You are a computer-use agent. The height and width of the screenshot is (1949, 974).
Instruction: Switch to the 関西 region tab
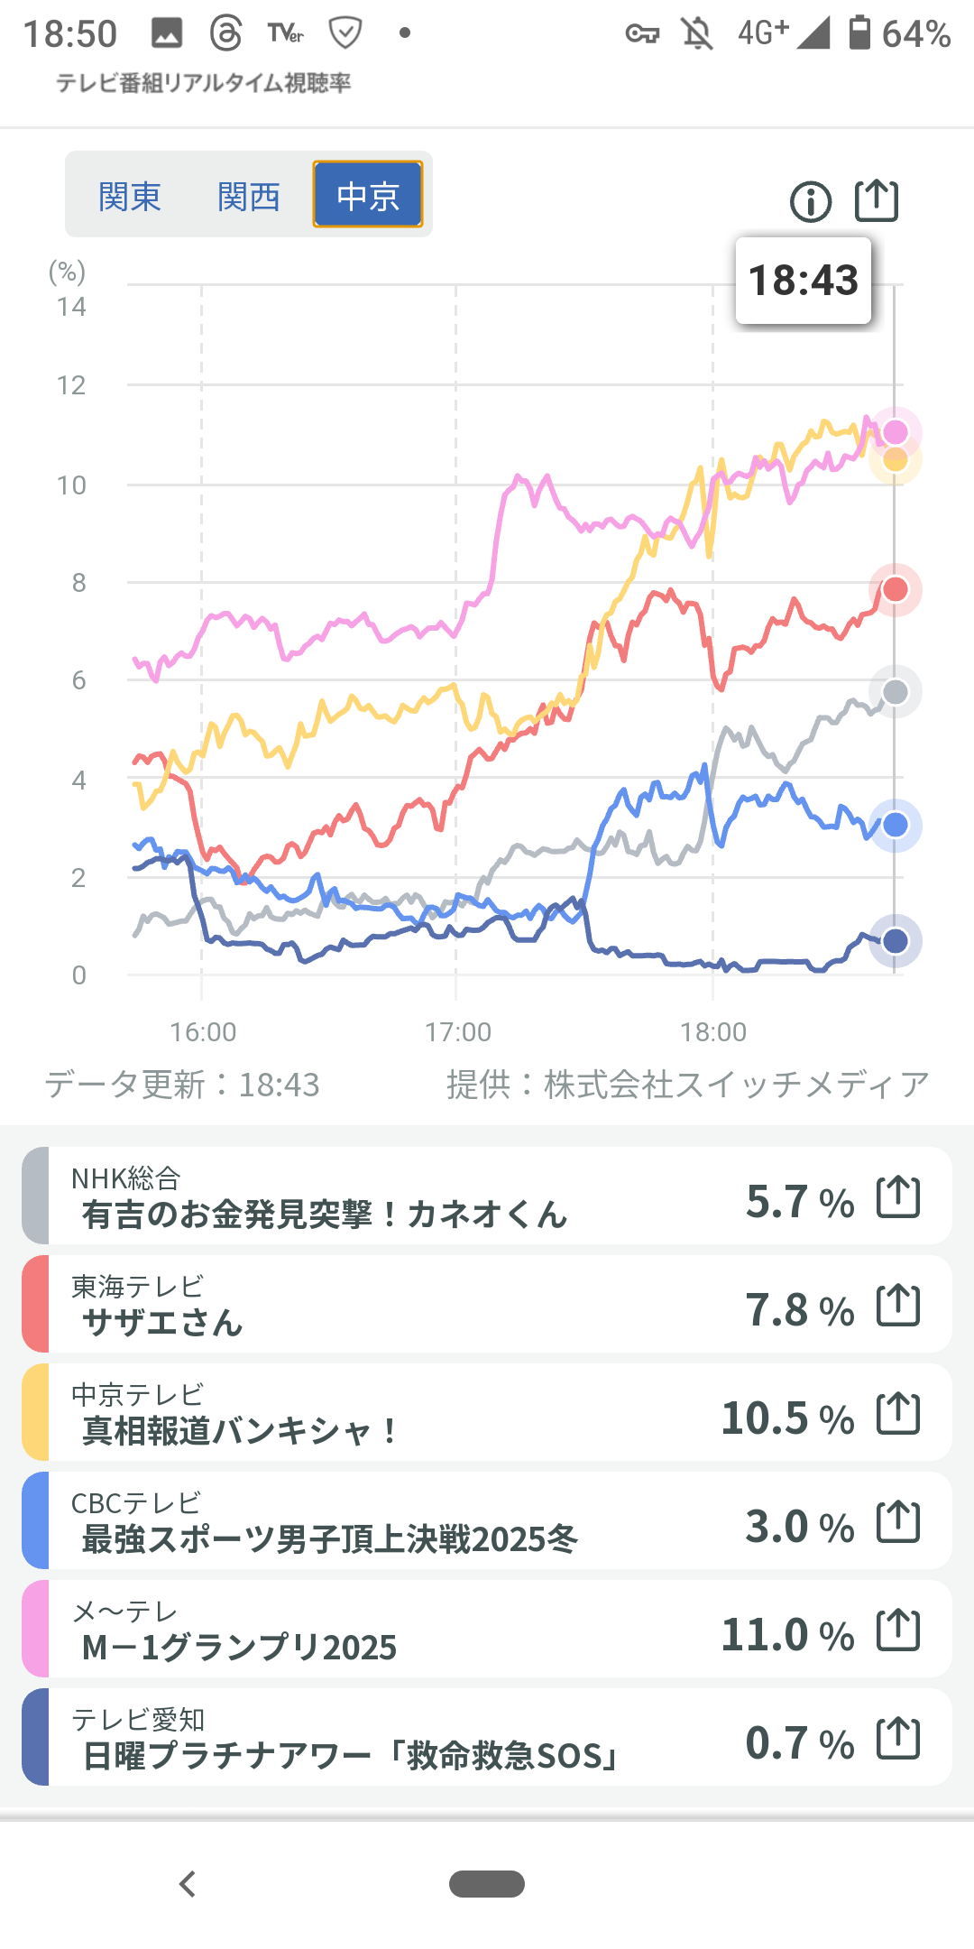point(249,196)
